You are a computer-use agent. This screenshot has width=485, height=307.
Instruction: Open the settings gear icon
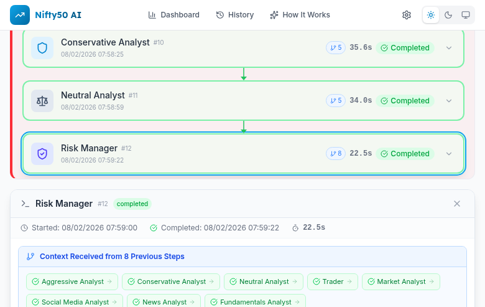point(407,15)
